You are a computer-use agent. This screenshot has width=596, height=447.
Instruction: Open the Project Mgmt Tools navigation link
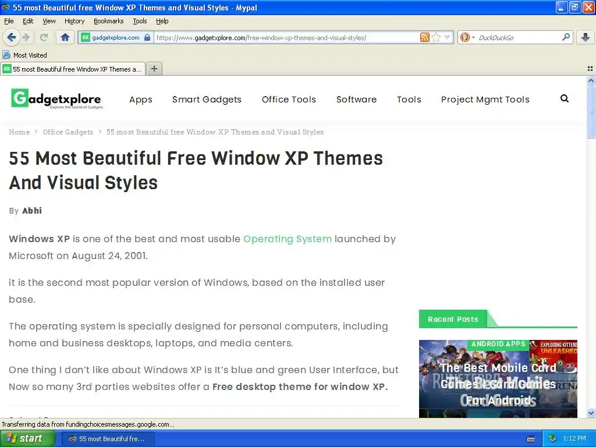coord(485,100)
